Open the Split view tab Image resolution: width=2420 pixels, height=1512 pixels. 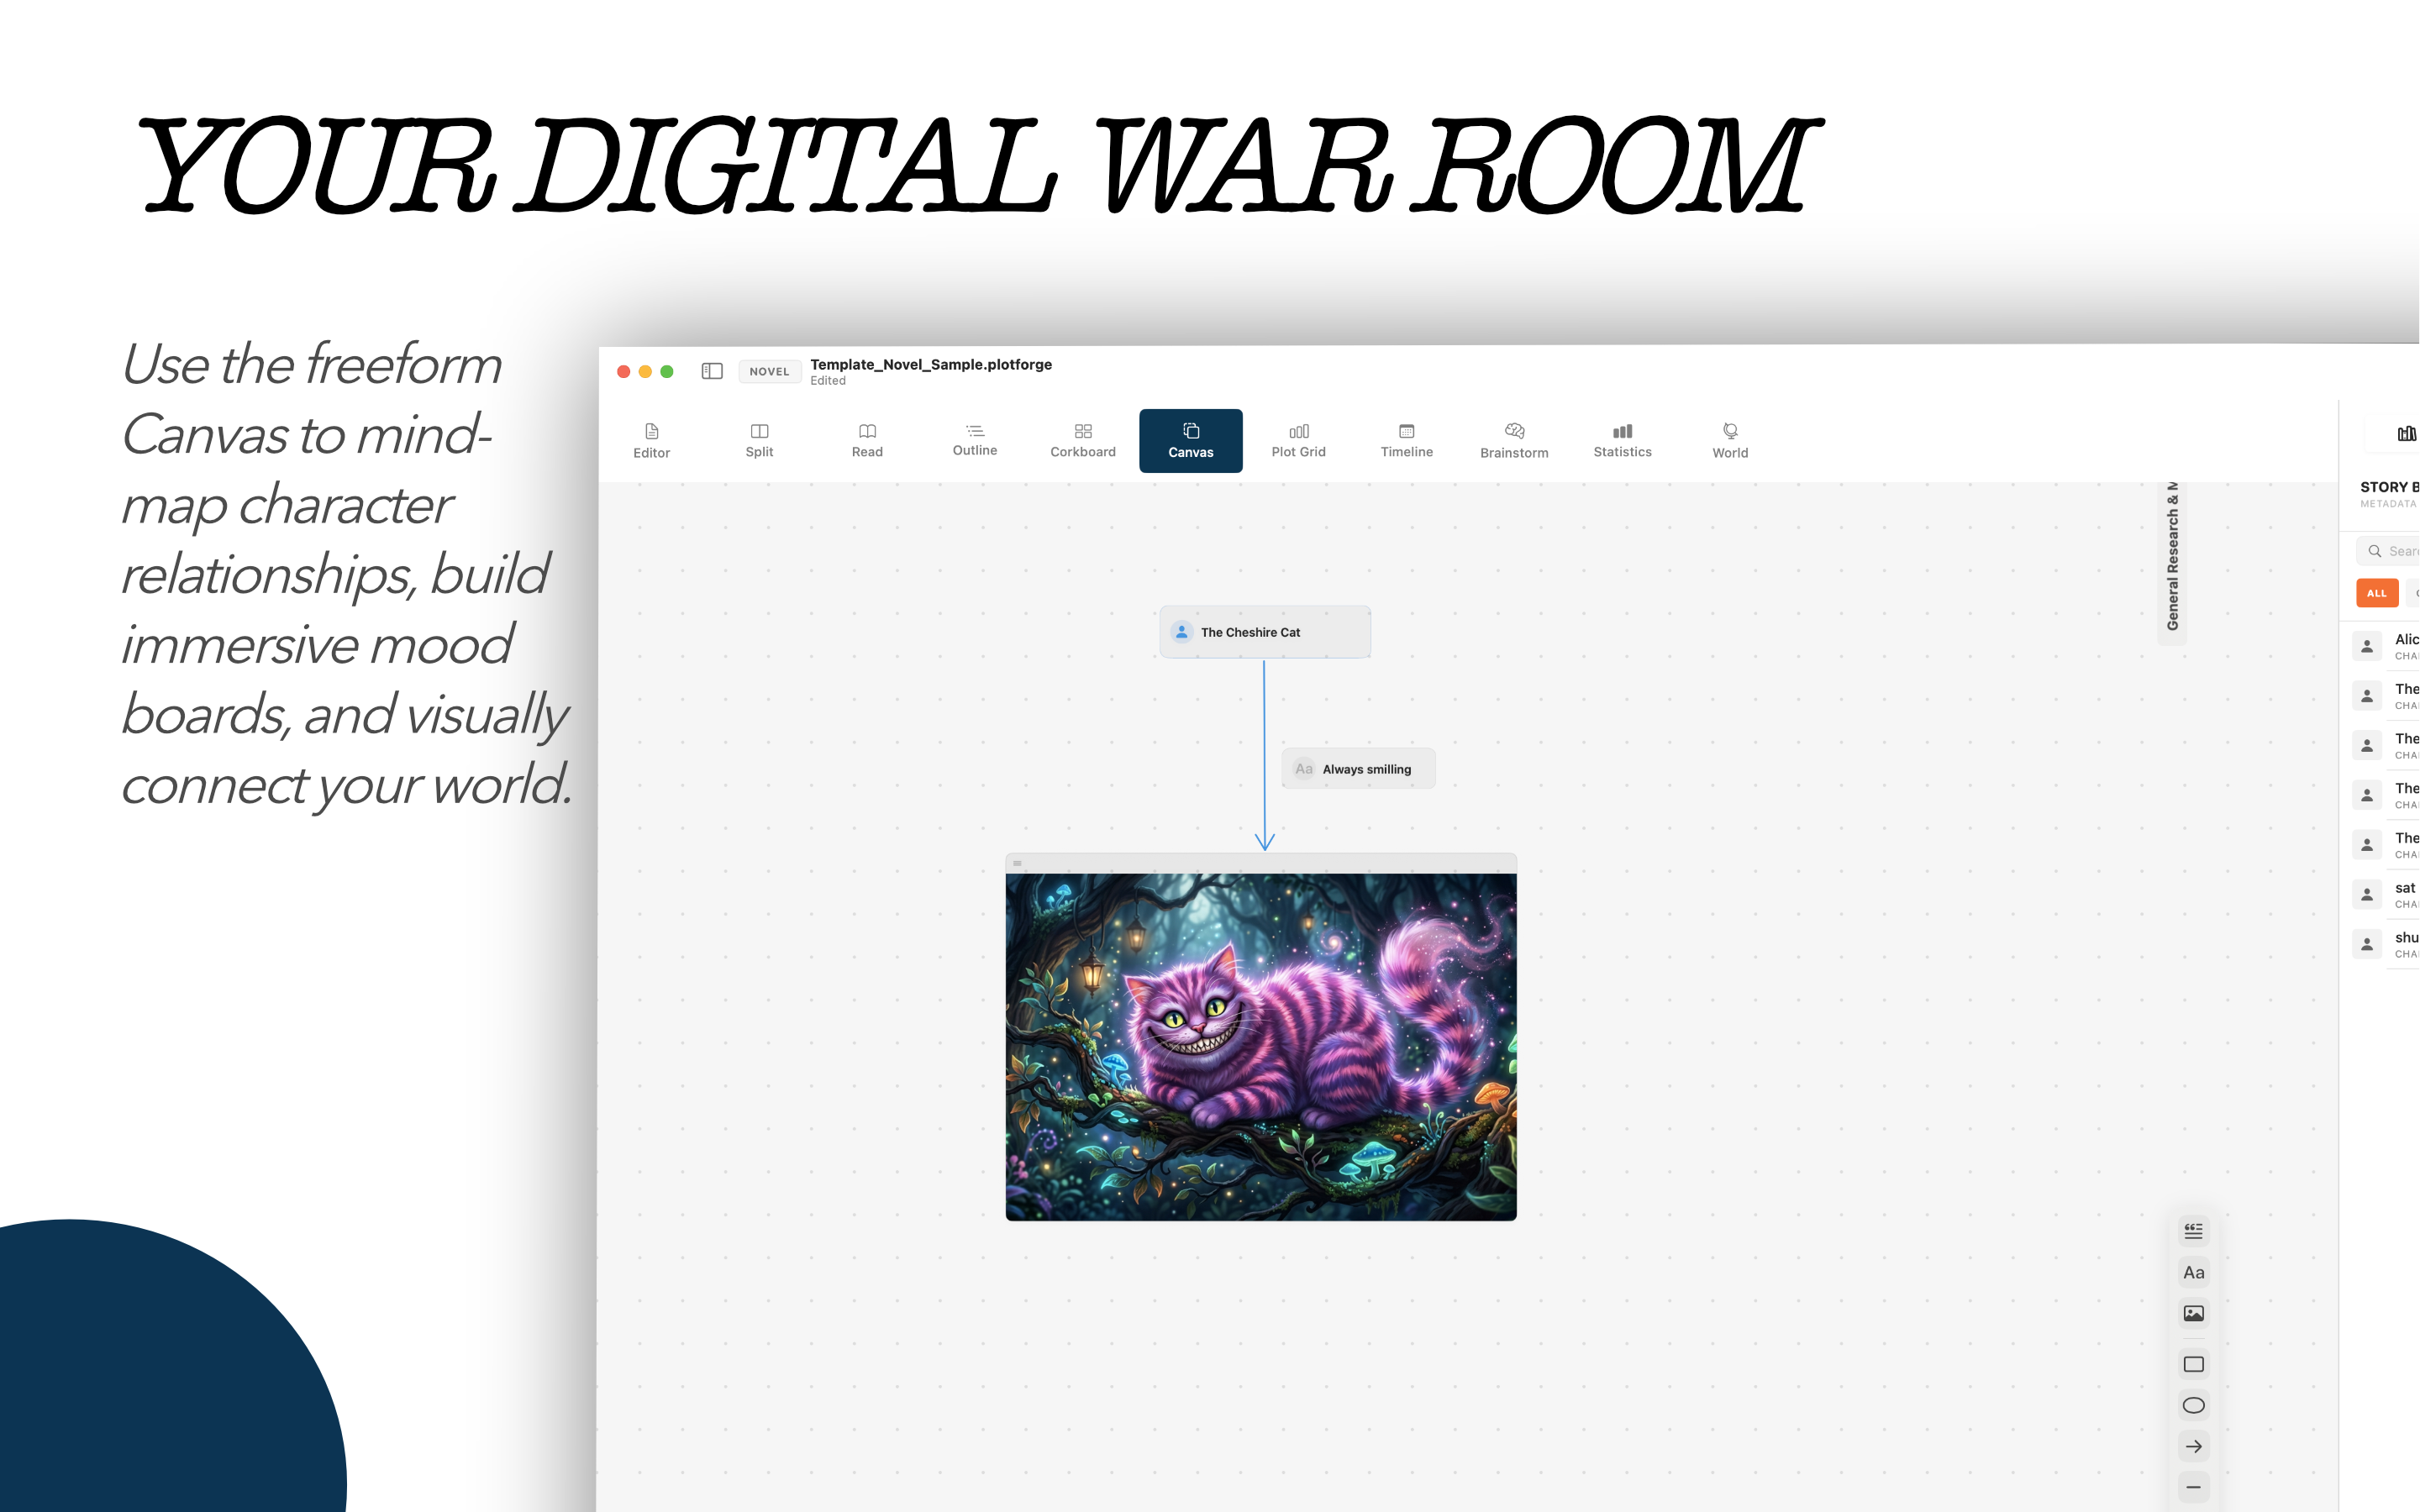click(759, 441)
